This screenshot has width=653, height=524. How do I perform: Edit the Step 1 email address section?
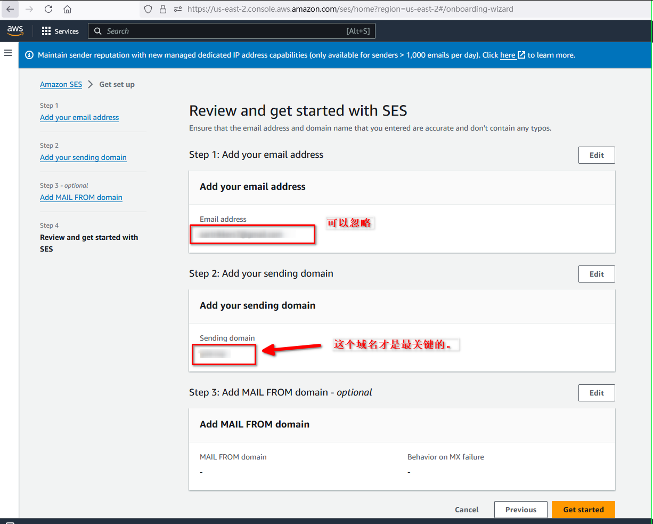[x=597, y=155]
